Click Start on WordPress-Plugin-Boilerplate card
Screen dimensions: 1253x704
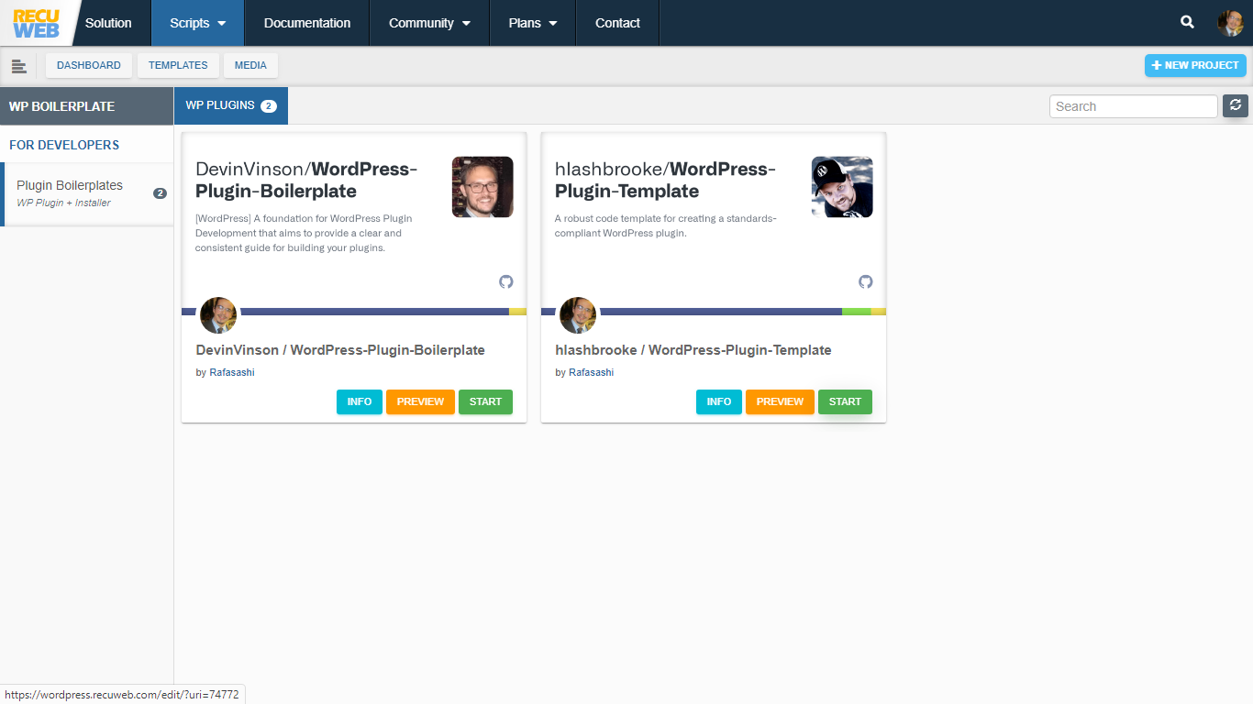coord(485,401)
